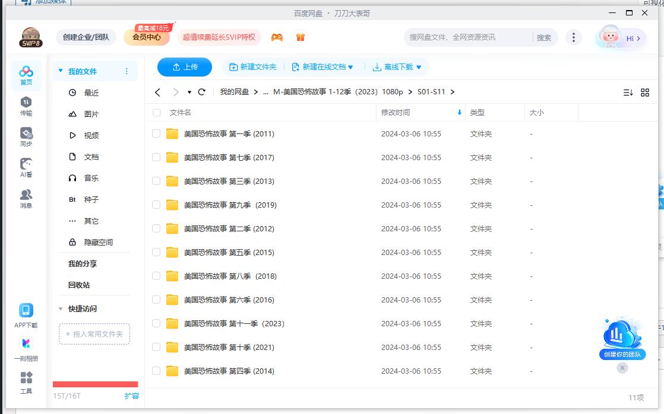Click the search box for 网盘文件
Image resolution: width=664 pixels, height=414 pixels.
(467, 37)
